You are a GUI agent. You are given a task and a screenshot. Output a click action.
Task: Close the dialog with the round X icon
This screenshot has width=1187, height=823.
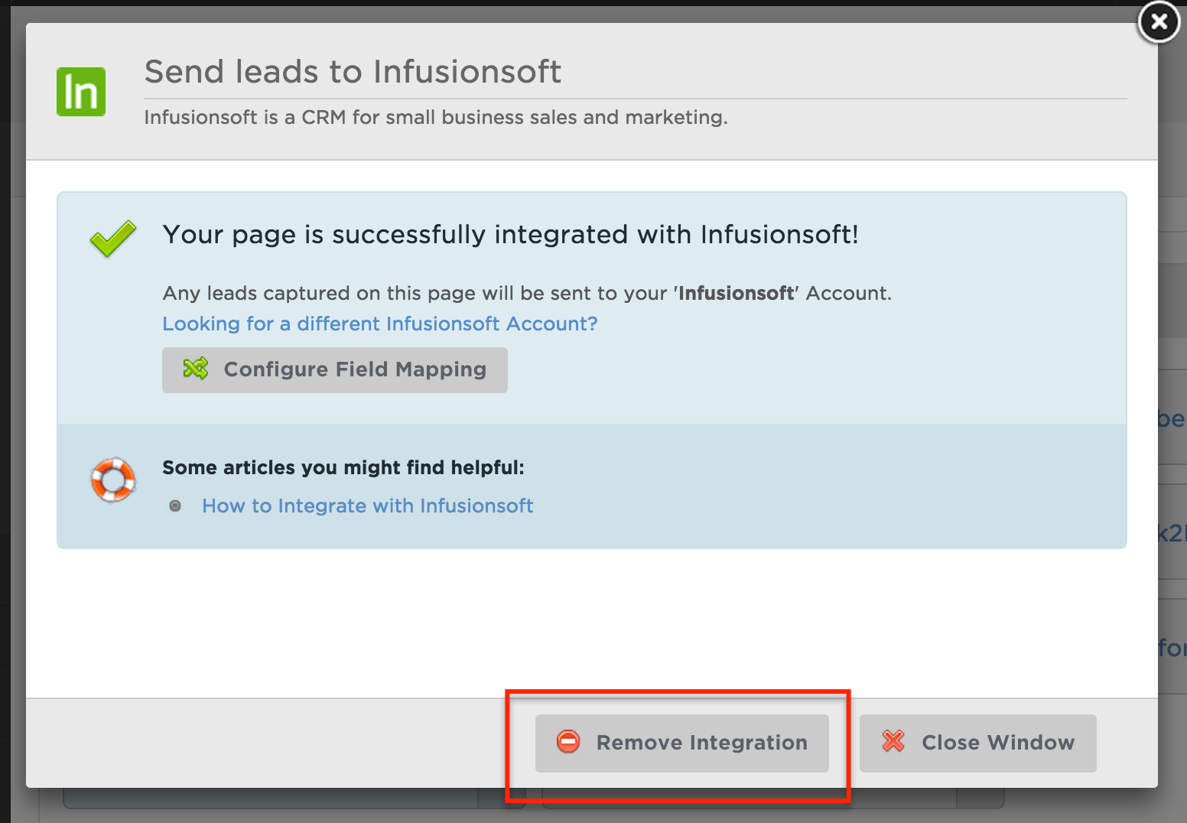pyautogui.click(x=1159, y=22)
